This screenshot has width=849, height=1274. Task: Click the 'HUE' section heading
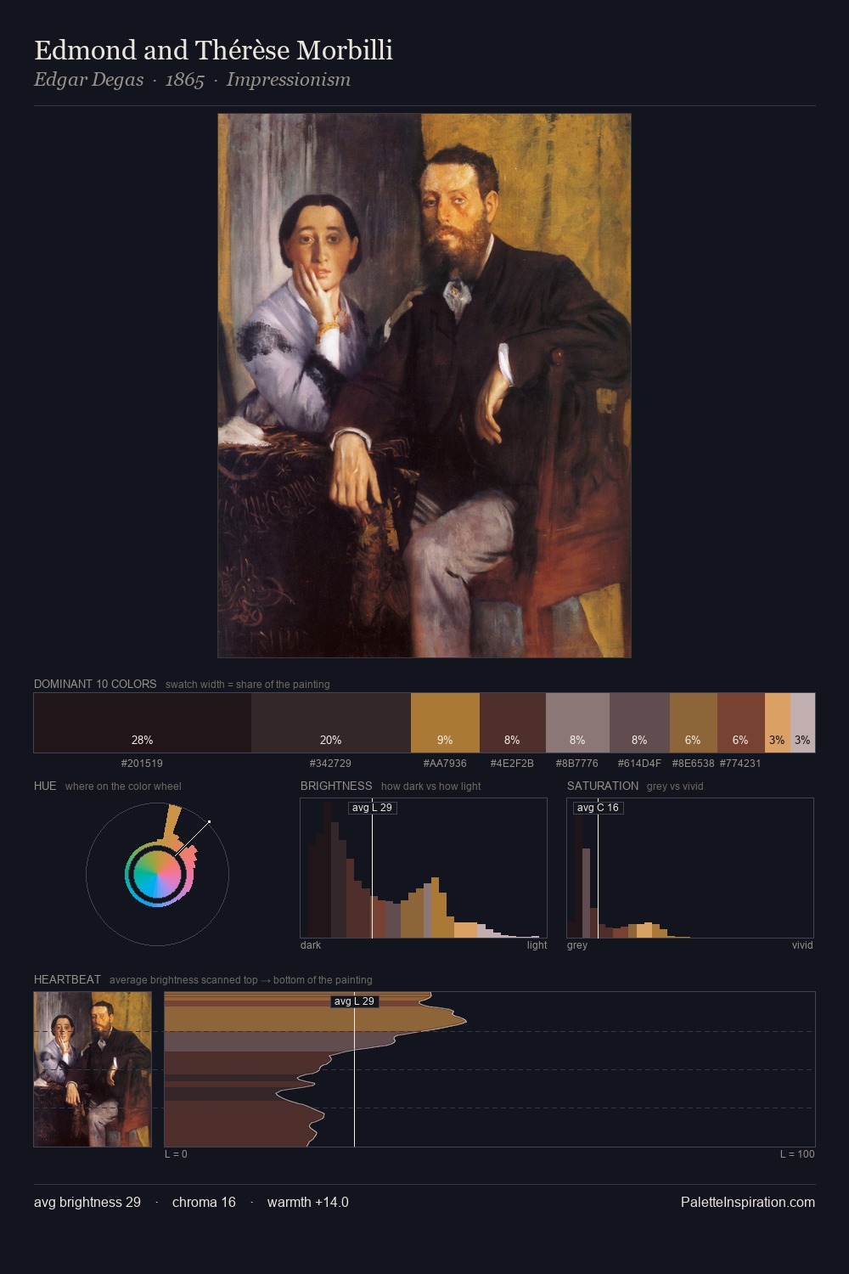[45, 786]
